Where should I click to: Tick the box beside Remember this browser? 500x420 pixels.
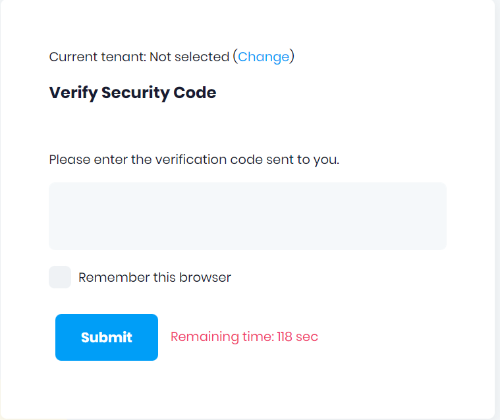click(60, 277)
